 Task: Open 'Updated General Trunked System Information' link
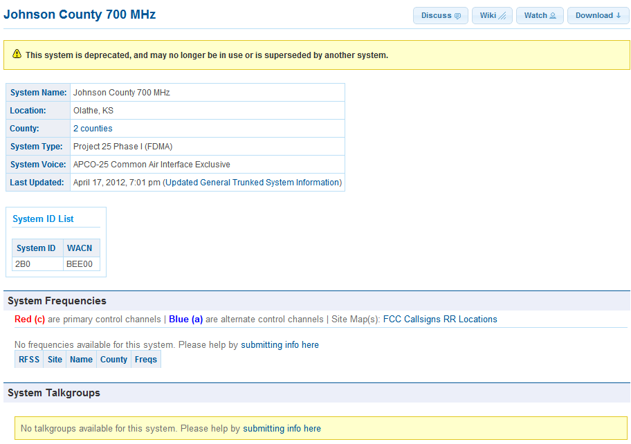253,183
